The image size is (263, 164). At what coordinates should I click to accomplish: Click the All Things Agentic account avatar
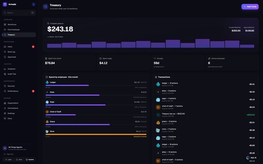pos(5,148)
